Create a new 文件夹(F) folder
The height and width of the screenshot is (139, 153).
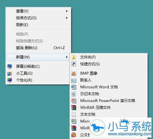click(109, 57)
